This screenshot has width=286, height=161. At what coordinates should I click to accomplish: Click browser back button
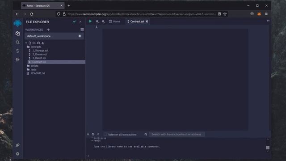point(17,14)
